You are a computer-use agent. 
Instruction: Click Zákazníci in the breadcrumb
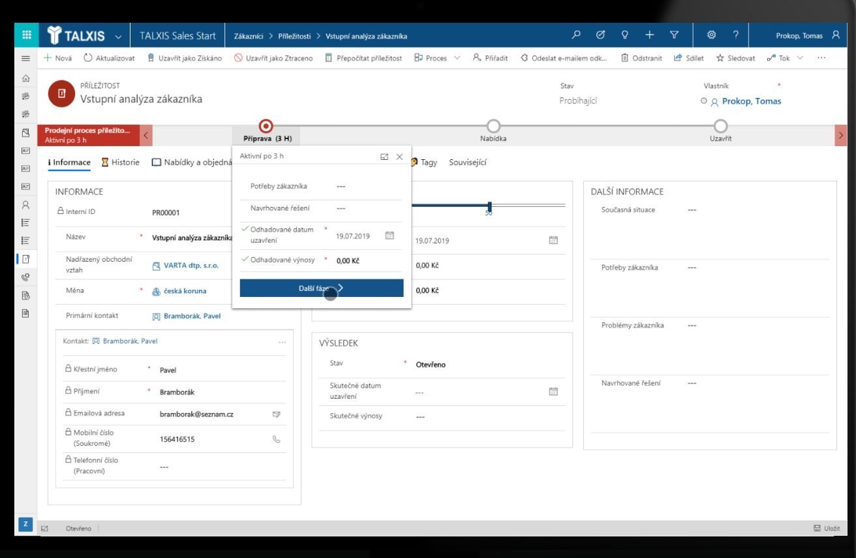(249, 36)
